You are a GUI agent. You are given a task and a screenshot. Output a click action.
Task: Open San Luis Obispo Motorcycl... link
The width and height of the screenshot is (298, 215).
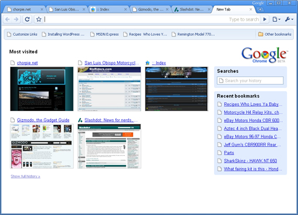pos(111,63)
